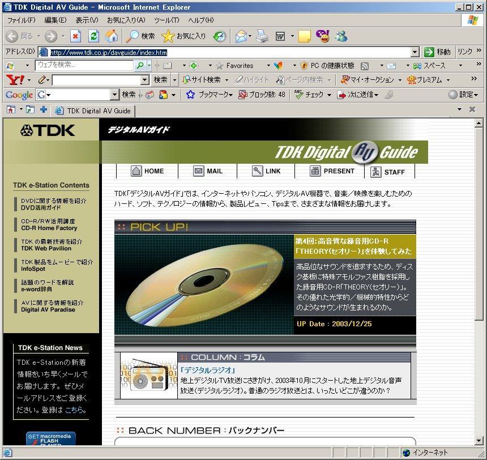Click the Messenger people icon
The image size is (487, 460).
pyautogui.click(x=341, y=36)
